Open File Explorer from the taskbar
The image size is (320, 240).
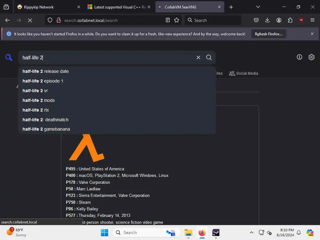[188, 232]
